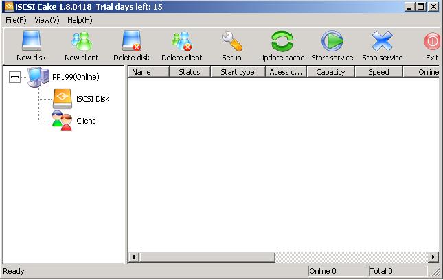Stop service with the blue X icon
The width and height of the screenshot is (443, 280).
[383, 41]
